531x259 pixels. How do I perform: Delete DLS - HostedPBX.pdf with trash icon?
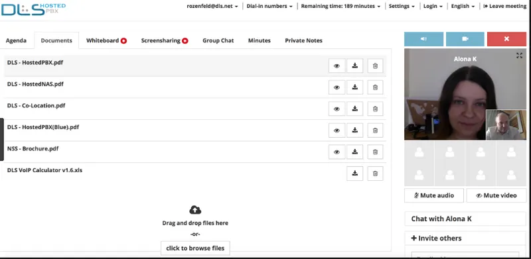click(375, 66)
